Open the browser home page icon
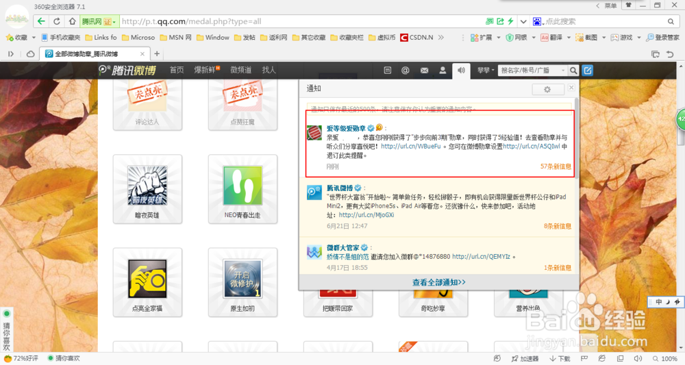 pos(72,21)
